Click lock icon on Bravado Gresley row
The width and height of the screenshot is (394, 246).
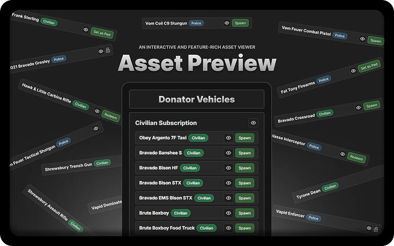(x=108, y=50)
